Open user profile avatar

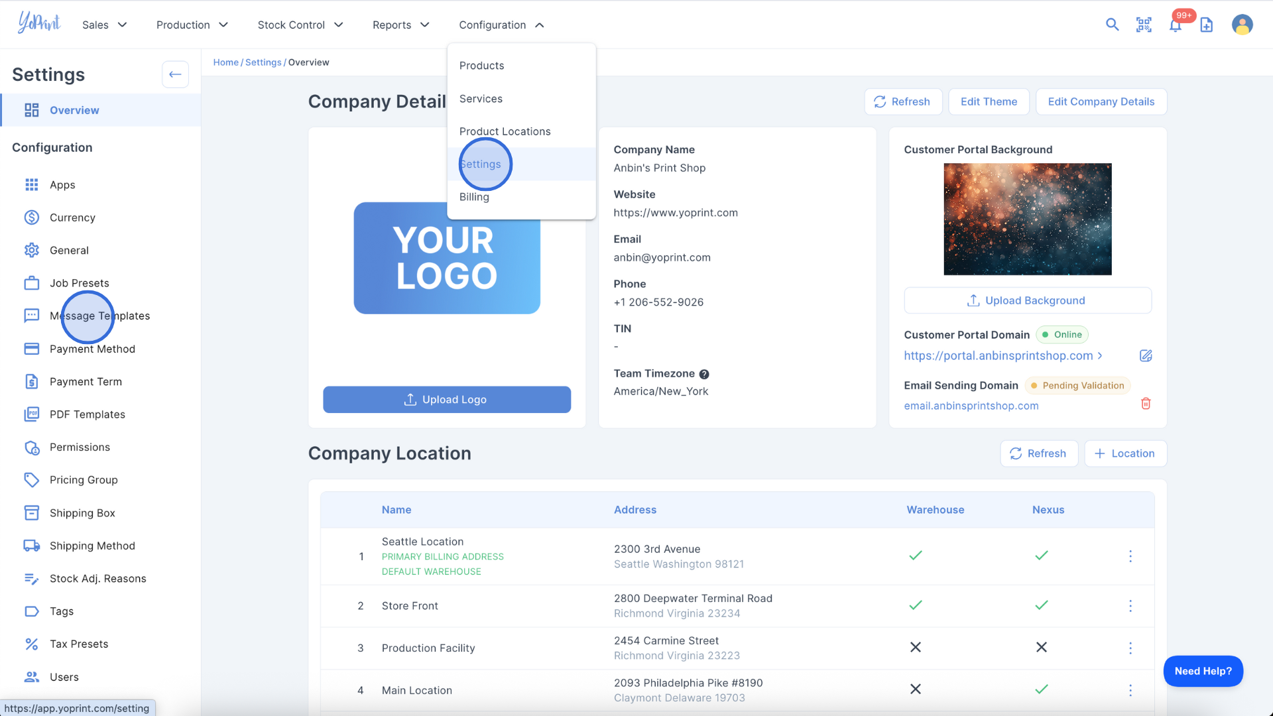[x=1242, y=25]
